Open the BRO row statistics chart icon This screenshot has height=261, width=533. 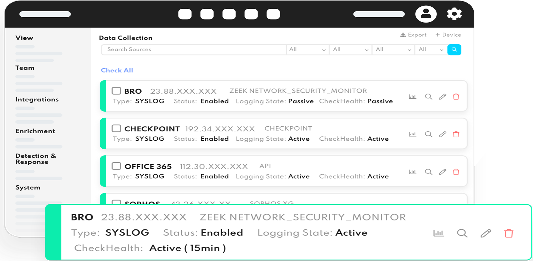pyautogui.click(x=412, y=97)
